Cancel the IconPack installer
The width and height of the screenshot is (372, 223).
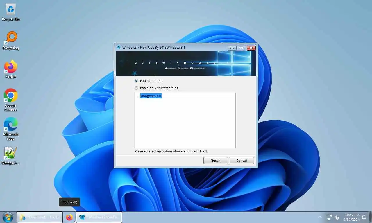click(242, 161)
